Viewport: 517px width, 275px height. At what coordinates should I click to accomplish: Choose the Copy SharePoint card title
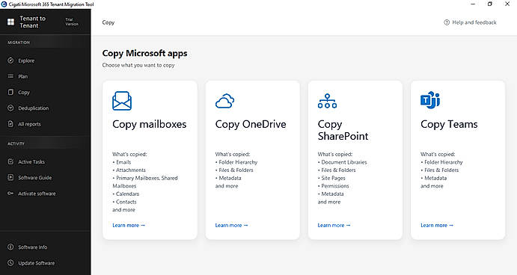[x=343, y=130]
